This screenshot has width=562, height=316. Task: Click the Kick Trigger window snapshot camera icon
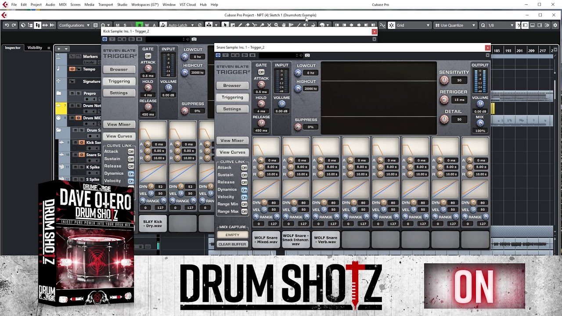(x=194, y=39)
